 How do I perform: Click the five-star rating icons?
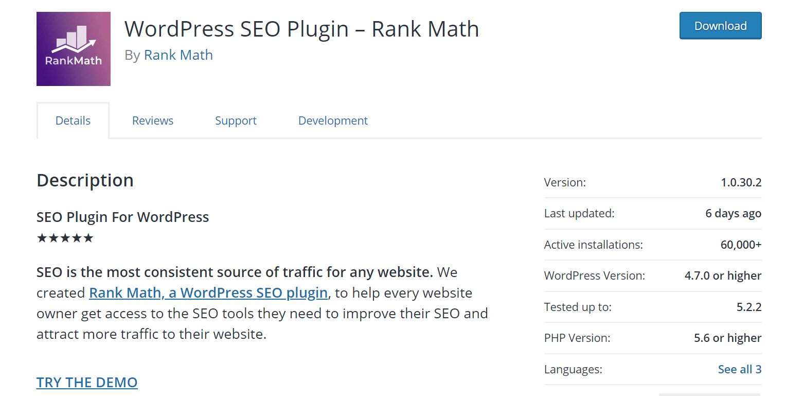(65, 238)
